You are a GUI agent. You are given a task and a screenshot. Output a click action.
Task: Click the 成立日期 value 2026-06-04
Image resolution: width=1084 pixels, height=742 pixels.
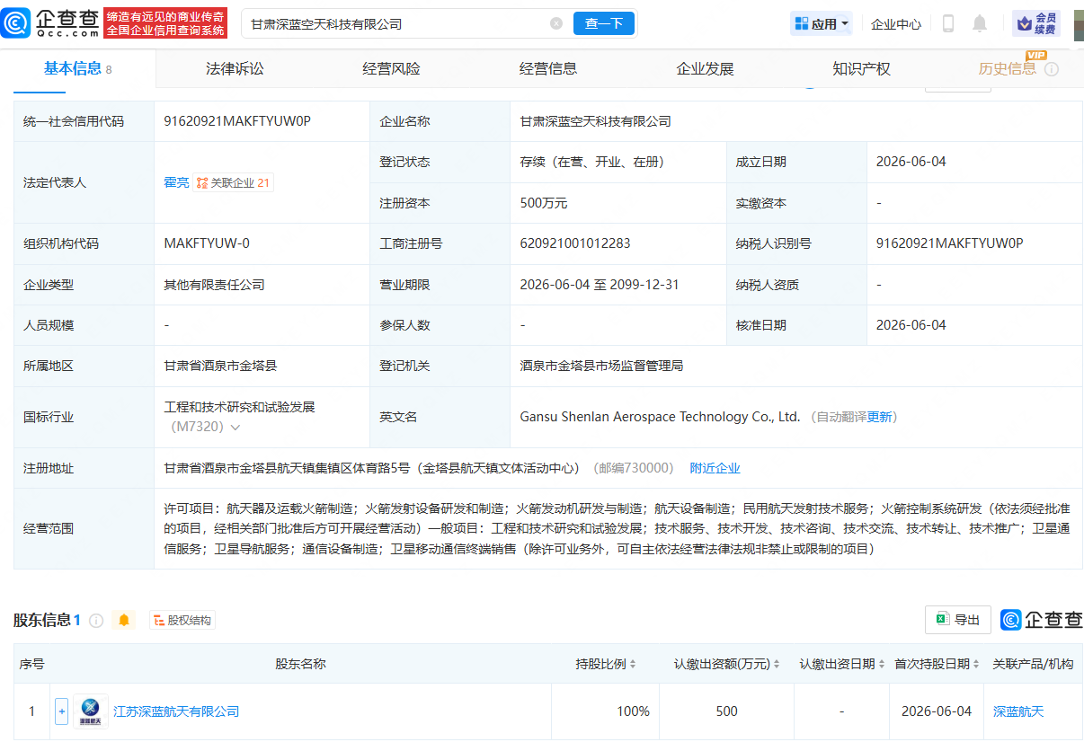[x=911, y=162]
